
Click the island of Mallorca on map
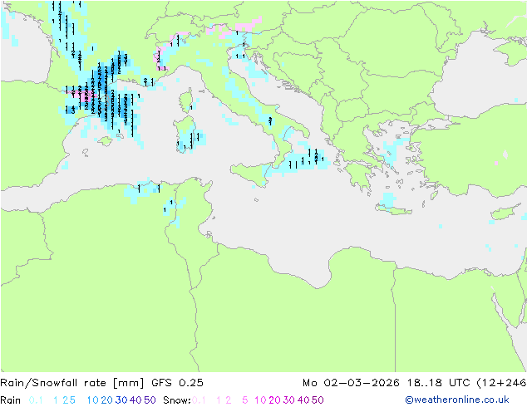(106, 140)
